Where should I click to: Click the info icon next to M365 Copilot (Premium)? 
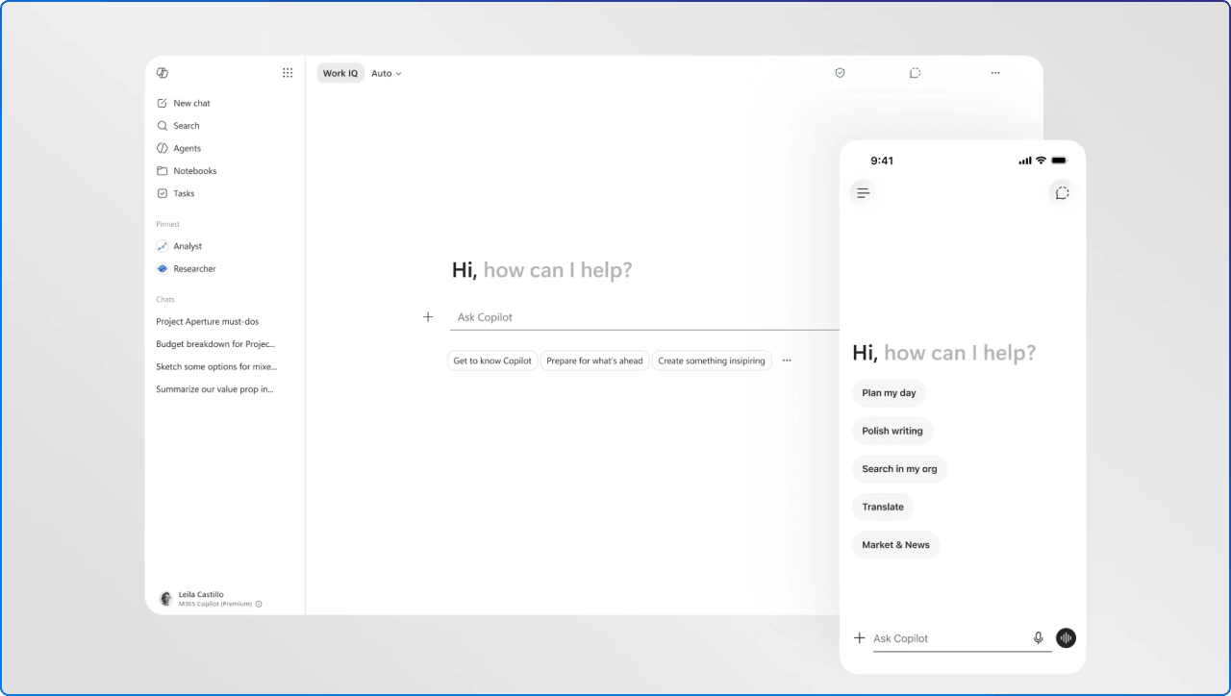point(259,604)
